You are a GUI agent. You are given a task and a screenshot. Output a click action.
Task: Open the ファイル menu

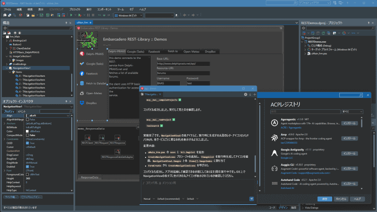(x=7, y=9)
